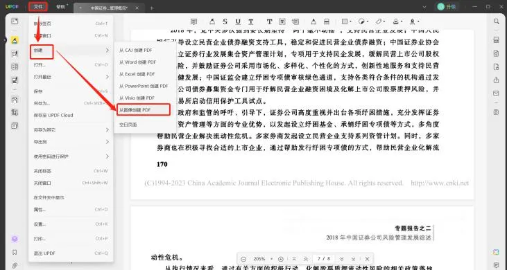507x270 pixels.
Task: Click the attachment paperclip icon
Action: [15, 265]
